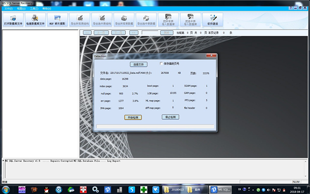Open database file via 打开数据库文件 toolbar button
The height and width of the screenshot is (194, 310).
tap(13, 20)
